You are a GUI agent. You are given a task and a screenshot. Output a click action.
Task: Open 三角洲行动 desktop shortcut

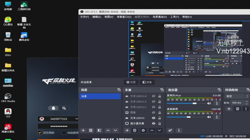coord(24,6)
